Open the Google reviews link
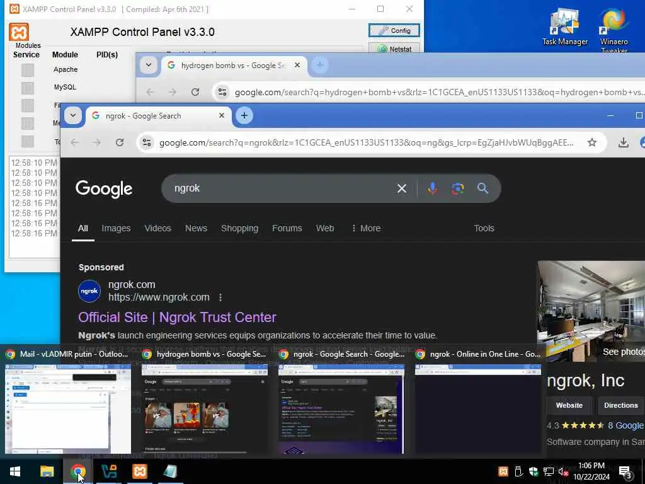Image resolution: width=645 pixels, height=484 pixels. point(626,425)
